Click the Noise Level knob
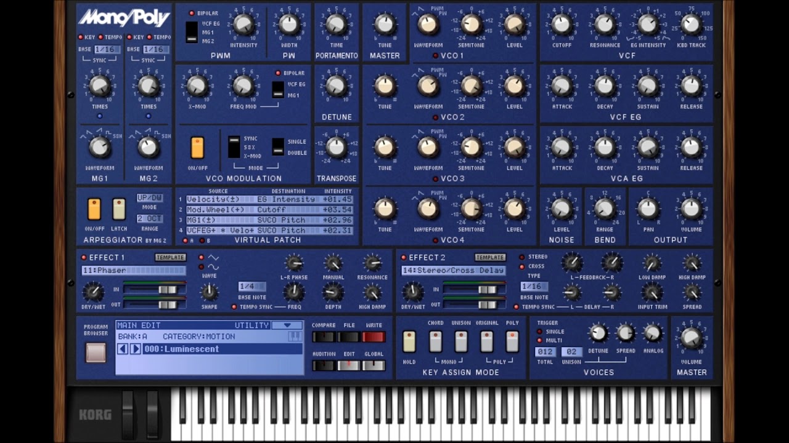Image resolution: width=789 pixels, height=443 pixels. 562,209
